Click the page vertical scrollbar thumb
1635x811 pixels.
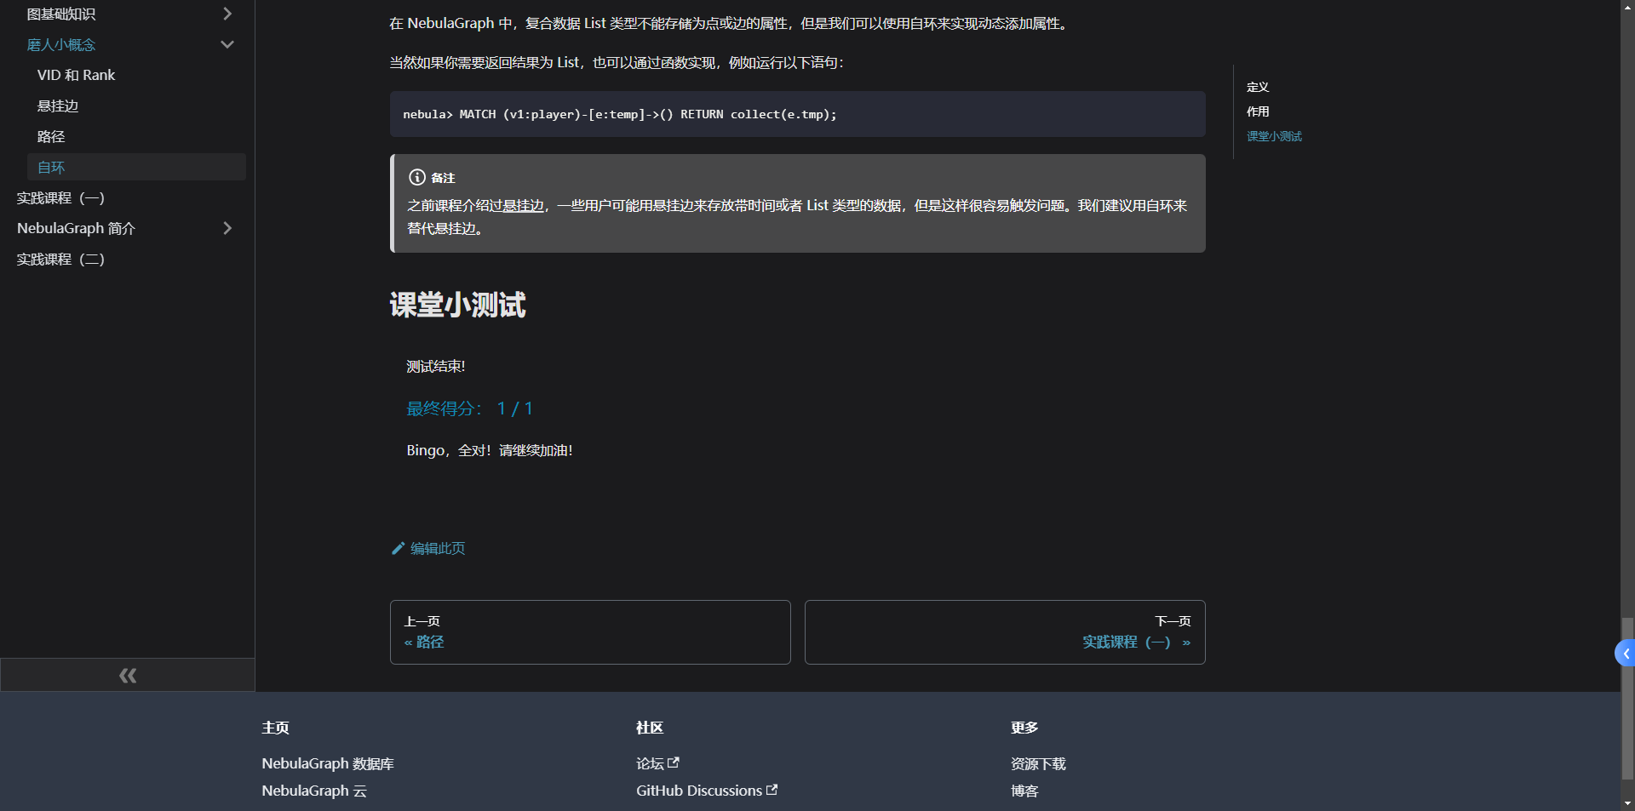[x=1627, y=698]
